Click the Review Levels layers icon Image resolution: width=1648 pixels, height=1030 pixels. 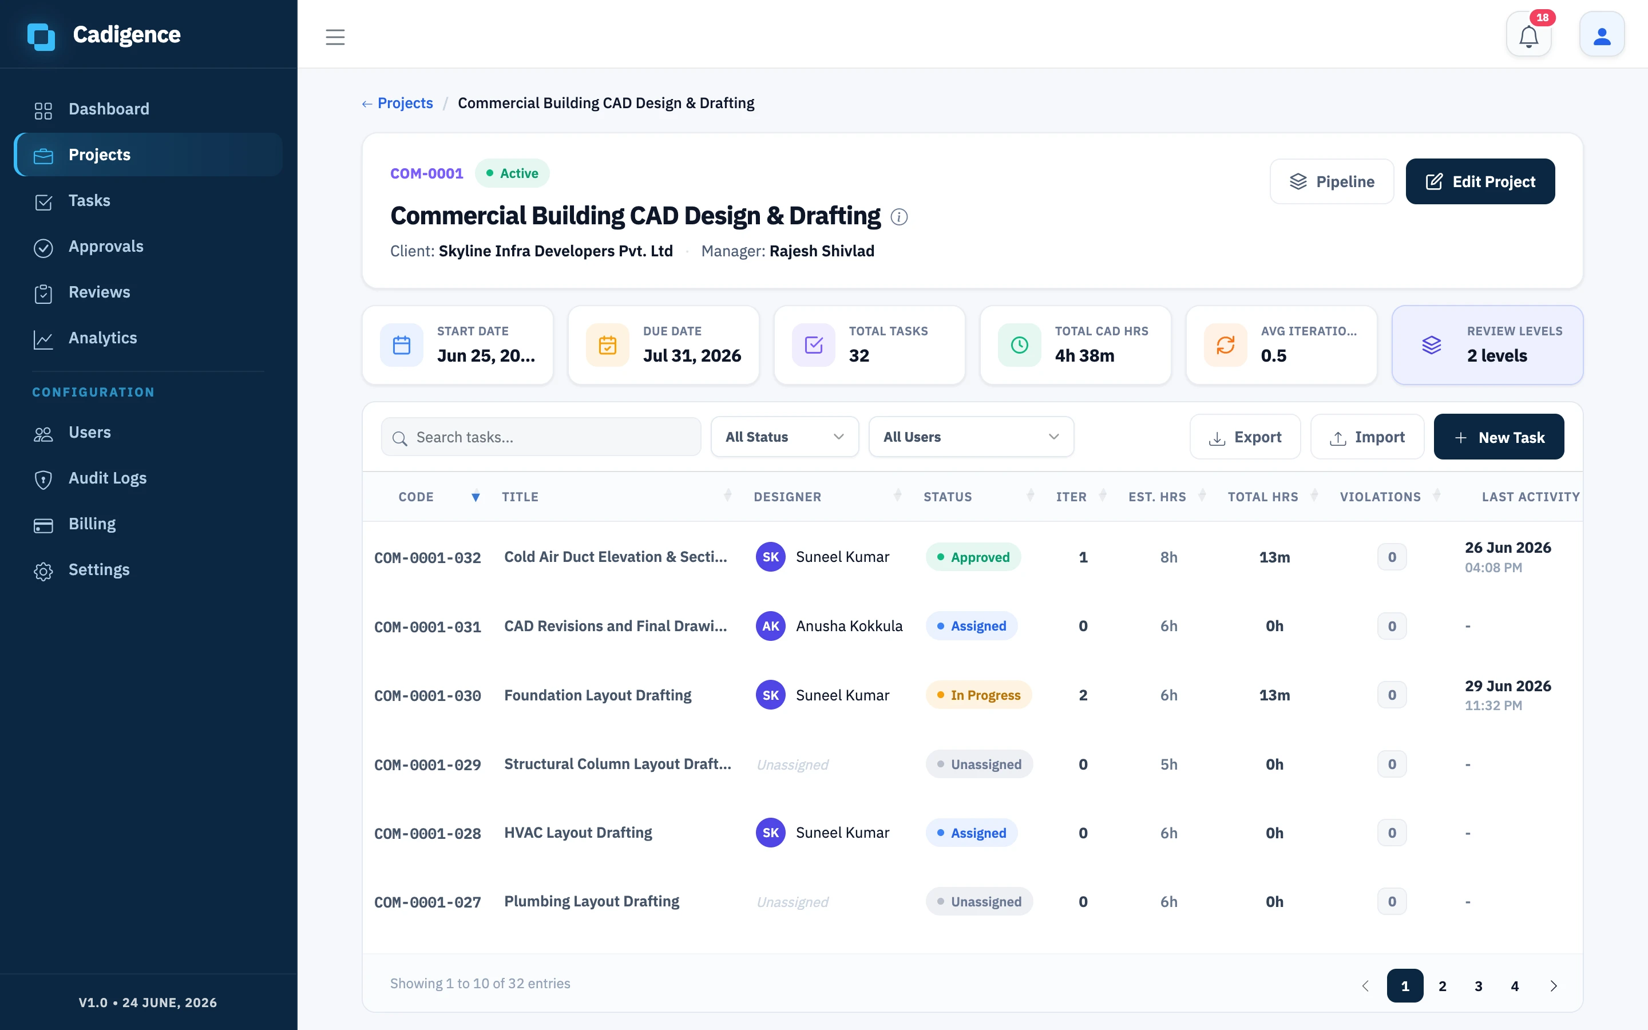click(1432, 344)
